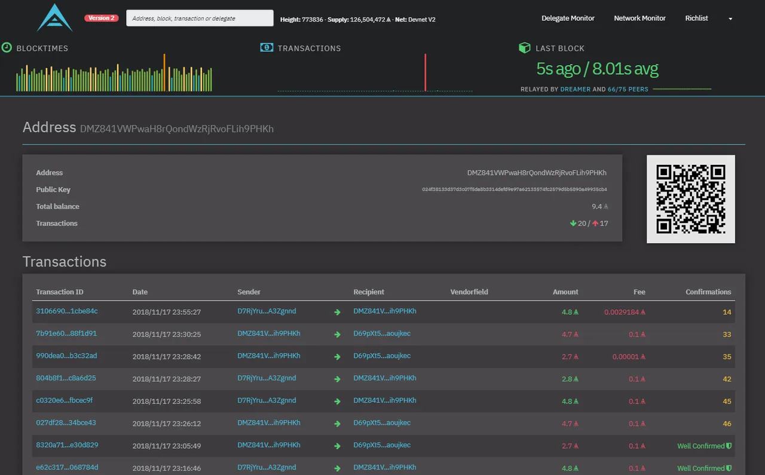
Task: Click Well Confirmed shield icon in 8320a71 row
Action: click(x=729, y=446)
